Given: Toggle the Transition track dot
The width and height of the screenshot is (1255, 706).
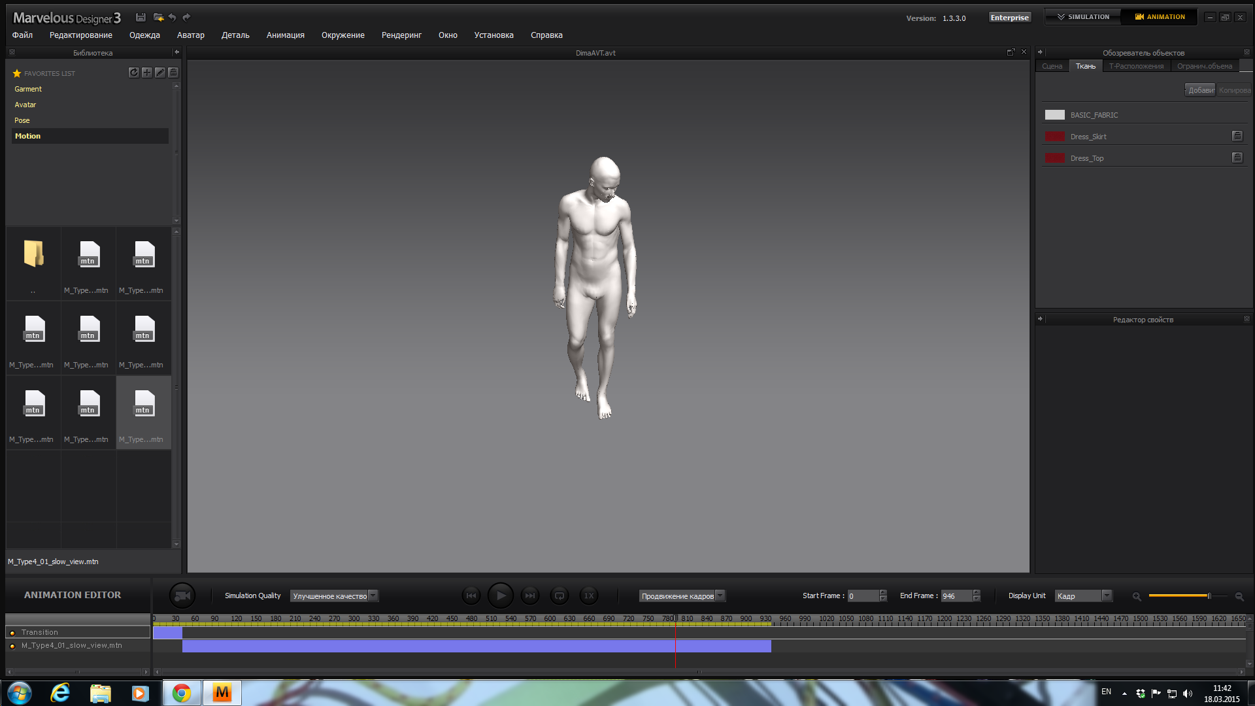Looking at the screenshot, I should (x=12, y=633).
